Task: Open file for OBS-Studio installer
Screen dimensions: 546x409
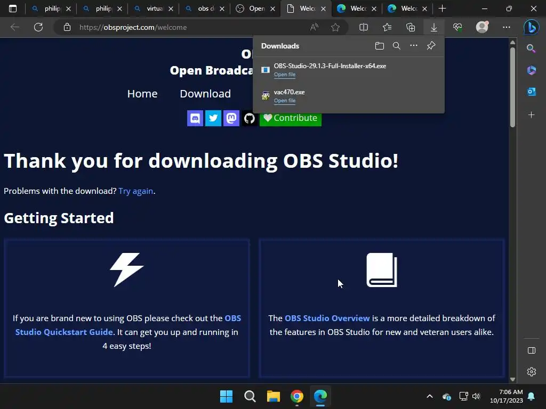Action: [x=285, y=75]
